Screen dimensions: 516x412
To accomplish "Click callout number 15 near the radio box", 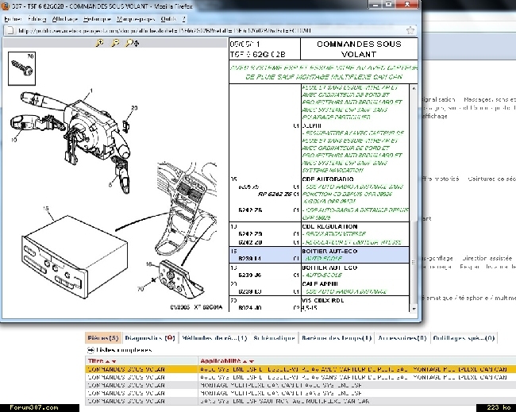I will [46, 208].
